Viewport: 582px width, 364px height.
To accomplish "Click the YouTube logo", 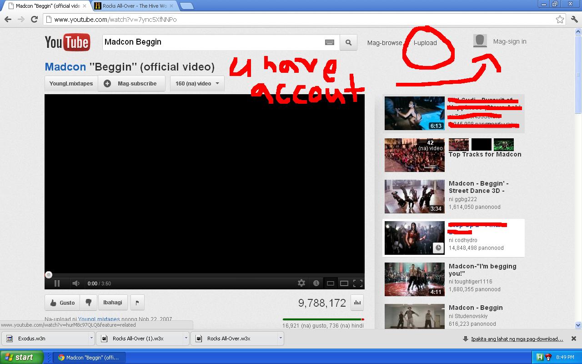I will click(x=67, y=42).
